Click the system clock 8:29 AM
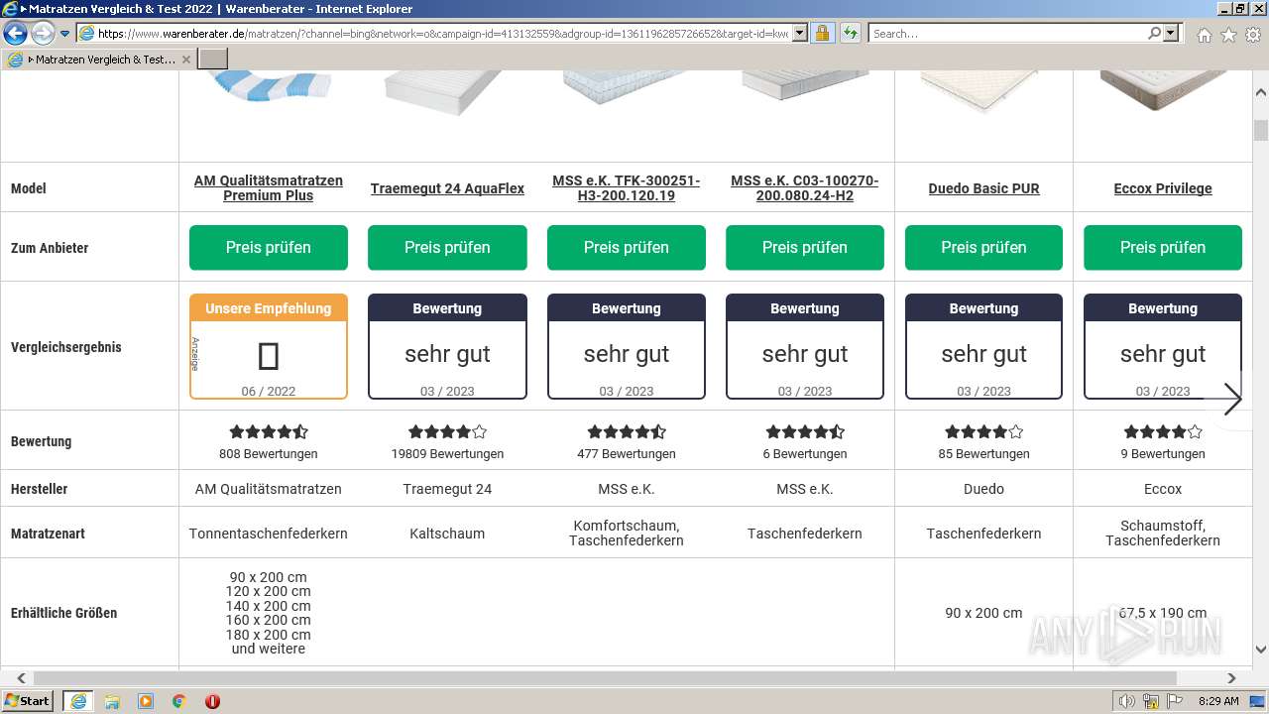 [x=1218, y=701]
